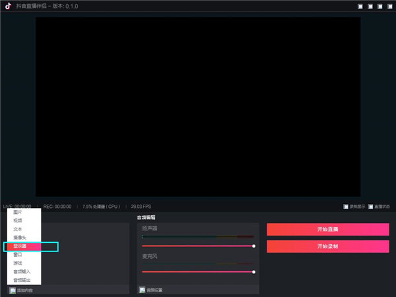Toggle the 直播状态 checkbox
396x297 pixels.
point(371,207)
